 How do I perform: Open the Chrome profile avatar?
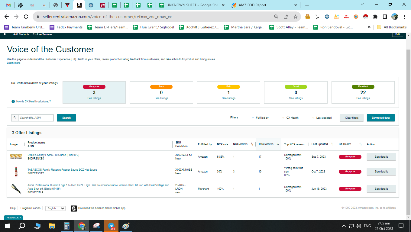click(x=395, y=17)
